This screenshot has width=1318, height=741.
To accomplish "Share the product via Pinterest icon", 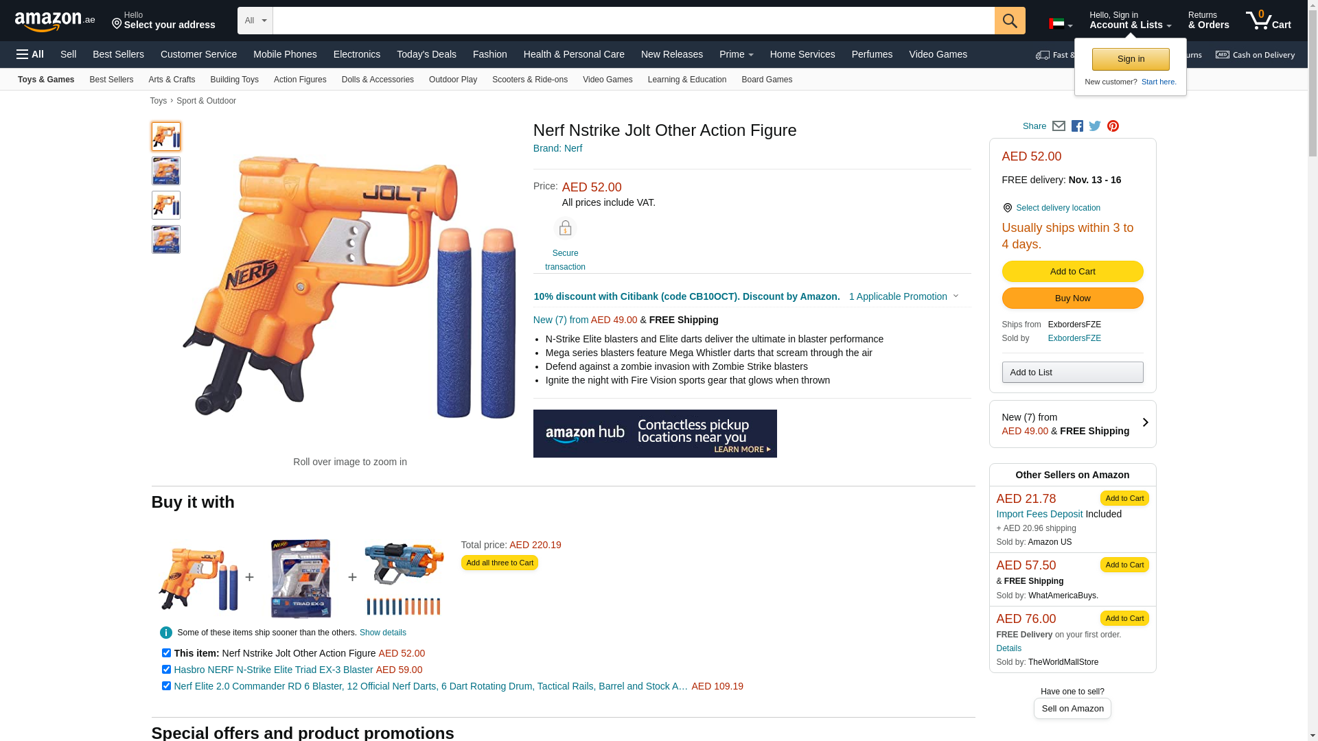I will tap(1113, 126).
